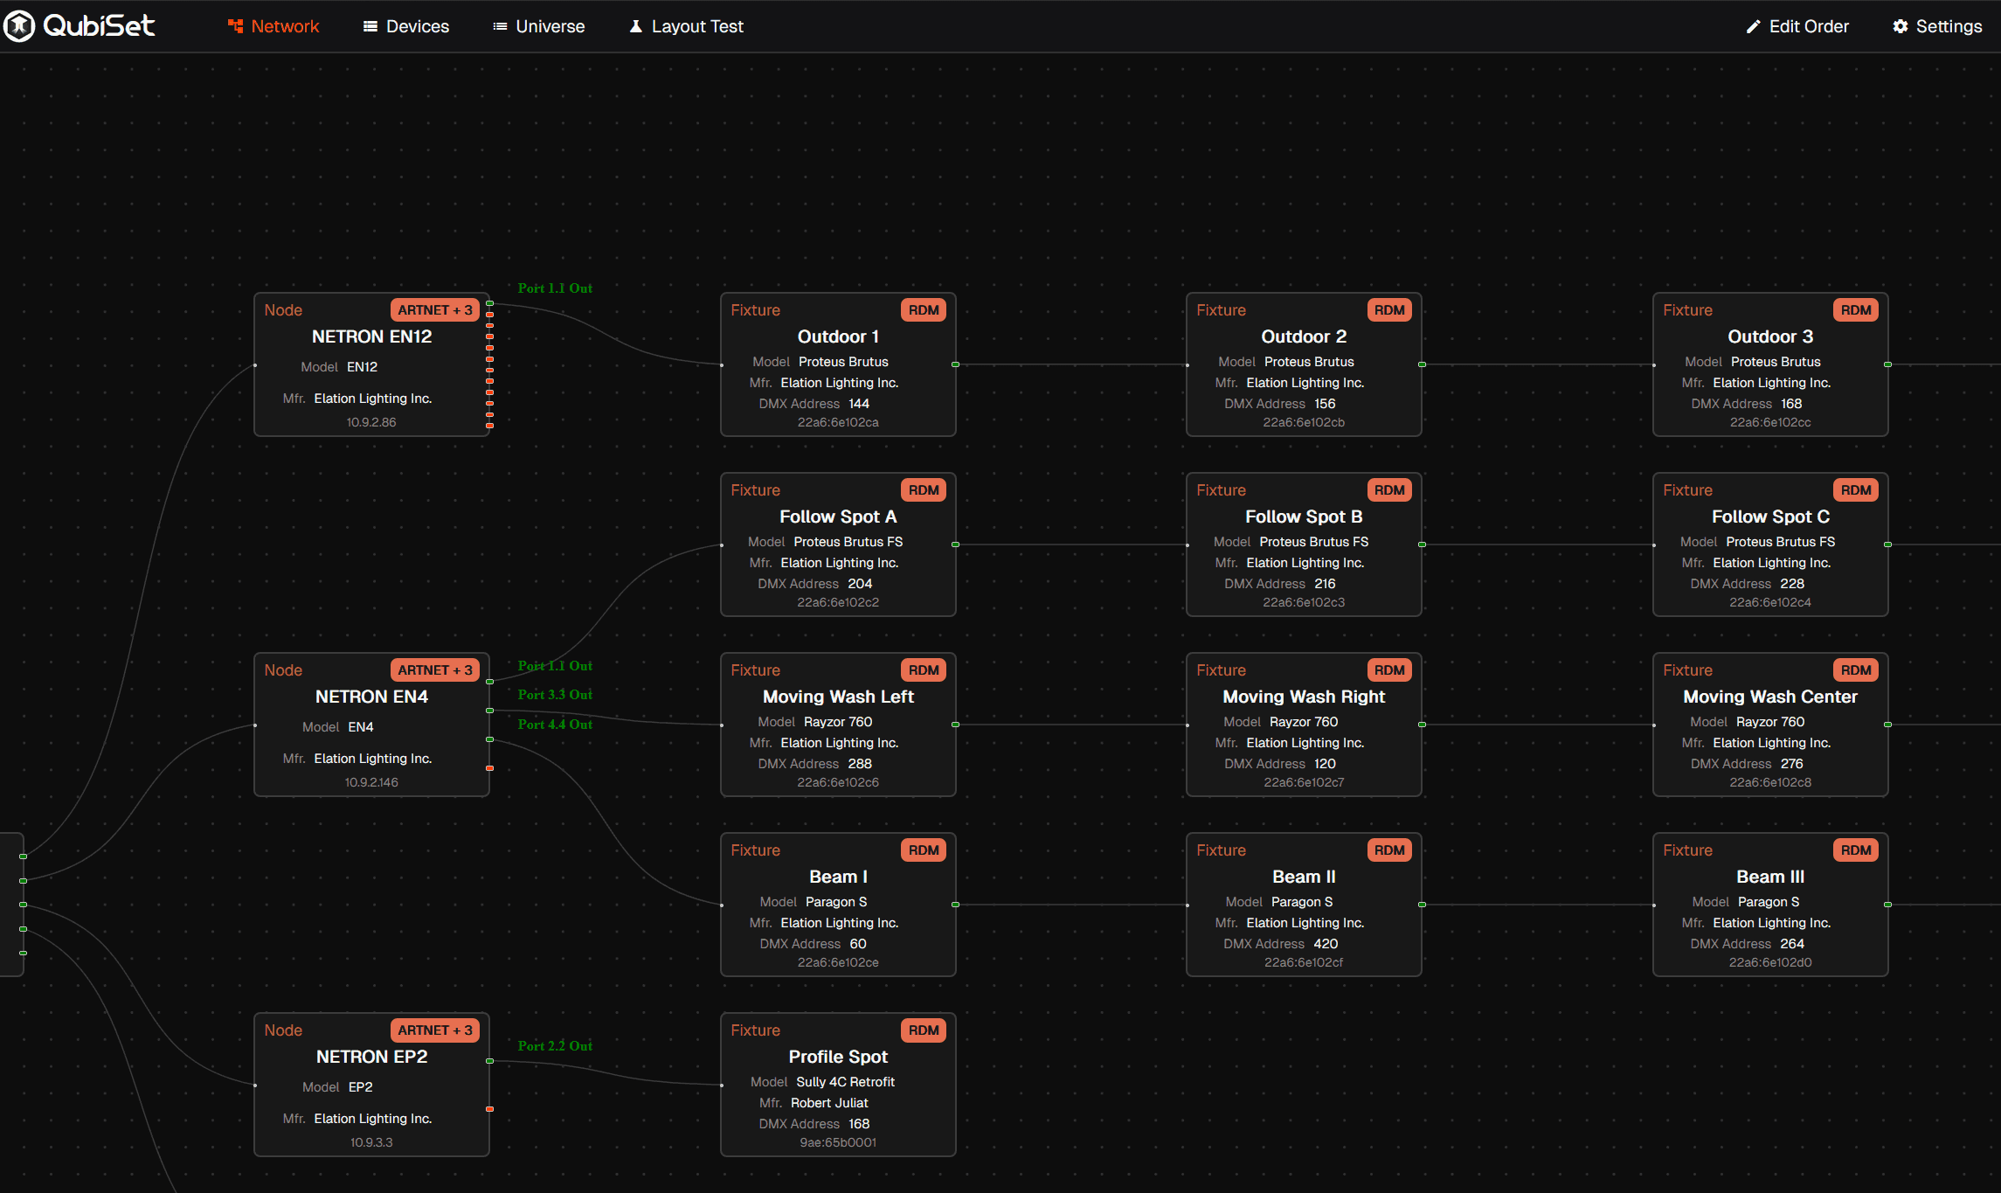The width and height of the screenshot is (2001, 1193).
Task: Click IP address 10.9.3.3
Action: (371, 1142)
